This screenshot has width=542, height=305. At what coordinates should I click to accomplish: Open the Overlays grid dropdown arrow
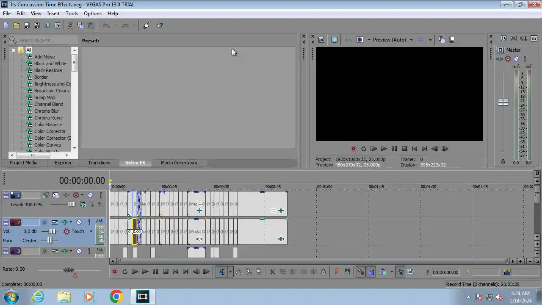tap(430, 40)
